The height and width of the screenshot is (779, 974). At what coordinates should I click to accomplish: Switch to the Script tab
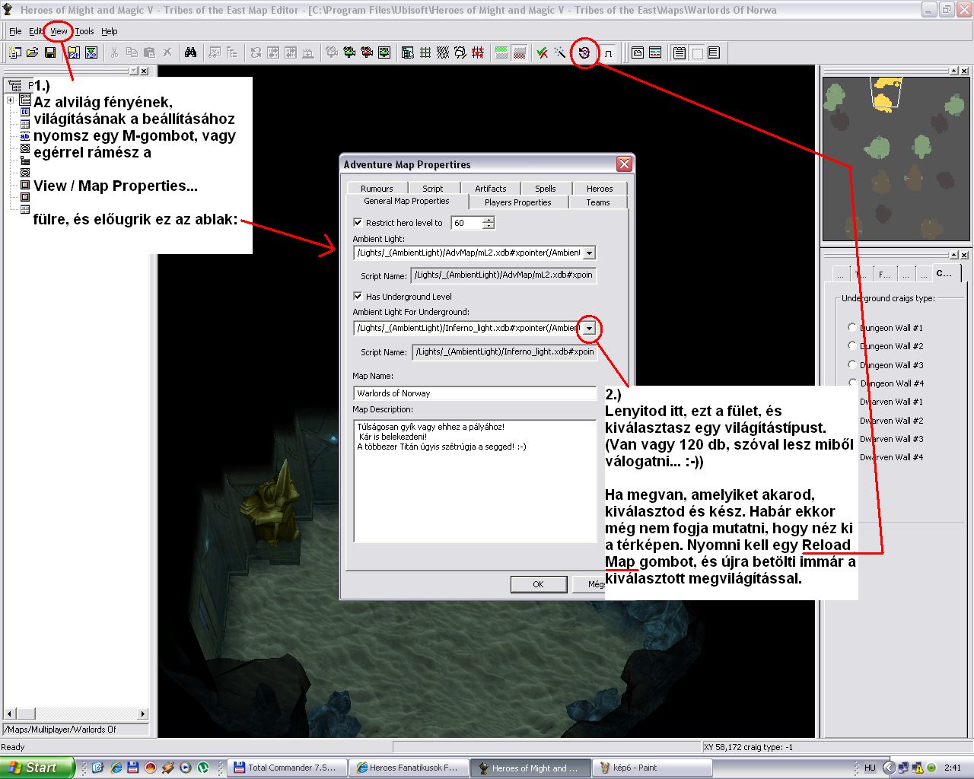tap(432, 189)
